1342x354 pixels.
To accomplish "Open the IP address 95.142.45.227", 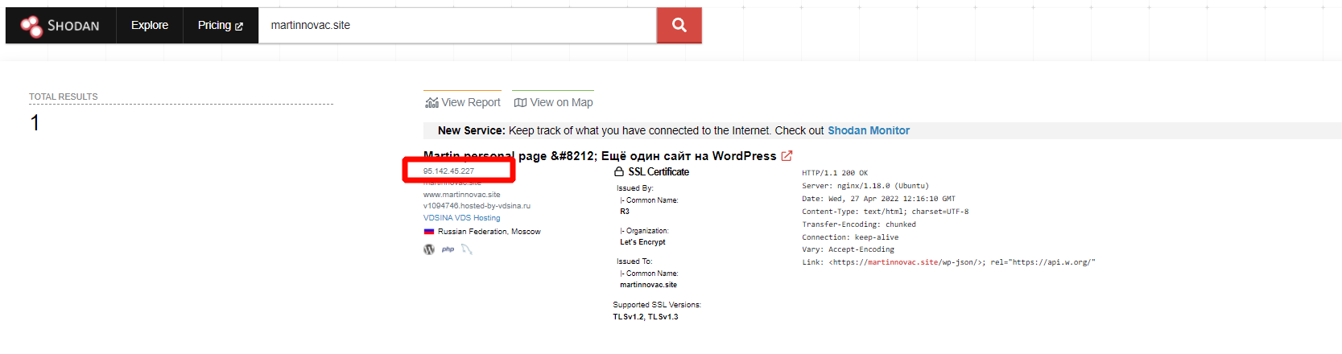I will point(448,171).
